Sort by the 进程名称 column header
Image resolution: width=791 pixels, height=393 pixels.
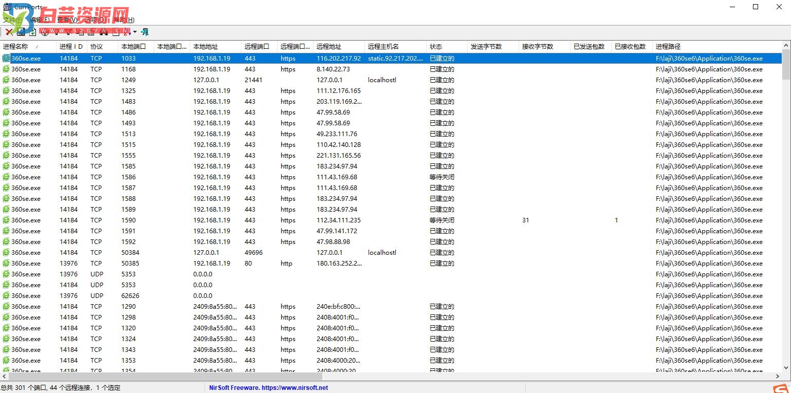28,46
